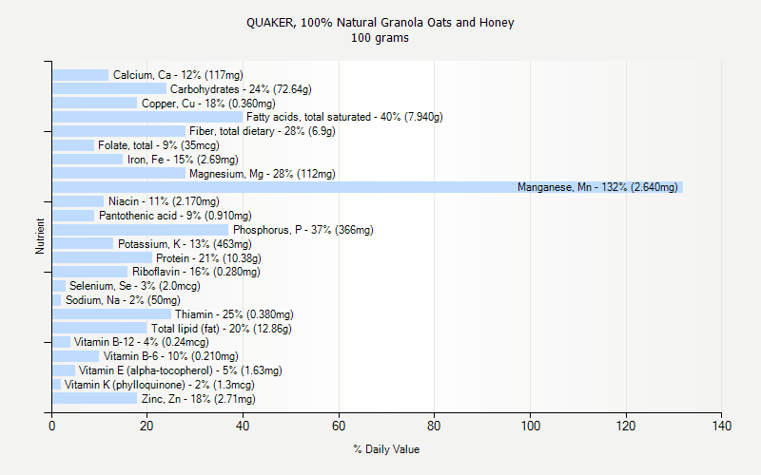Click 'Vitamin B-6 - 10% (0.210mg)' label
This screenshot has height=475, width=761.
[x=171, y=356]
